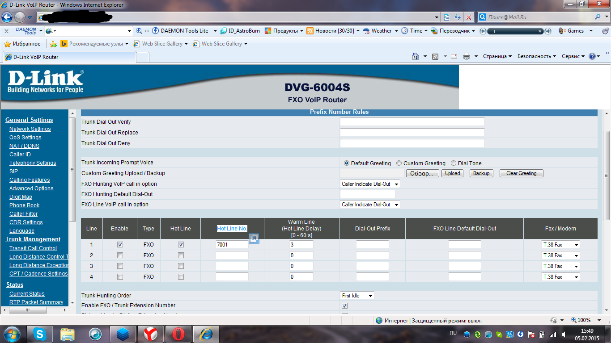The width and height of the screenshot is (611, 343).
Task: Open the Сервис menu
Action: coord(573,56)
